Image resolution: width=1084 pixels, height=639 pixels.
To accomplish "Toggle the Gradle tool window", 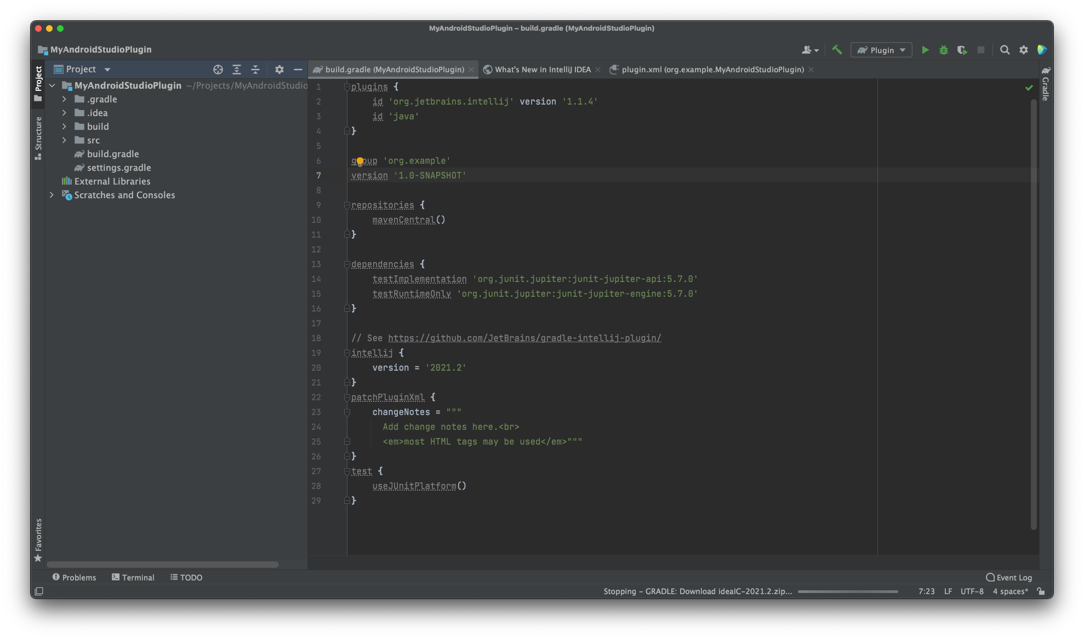I will pos(1046,85).
